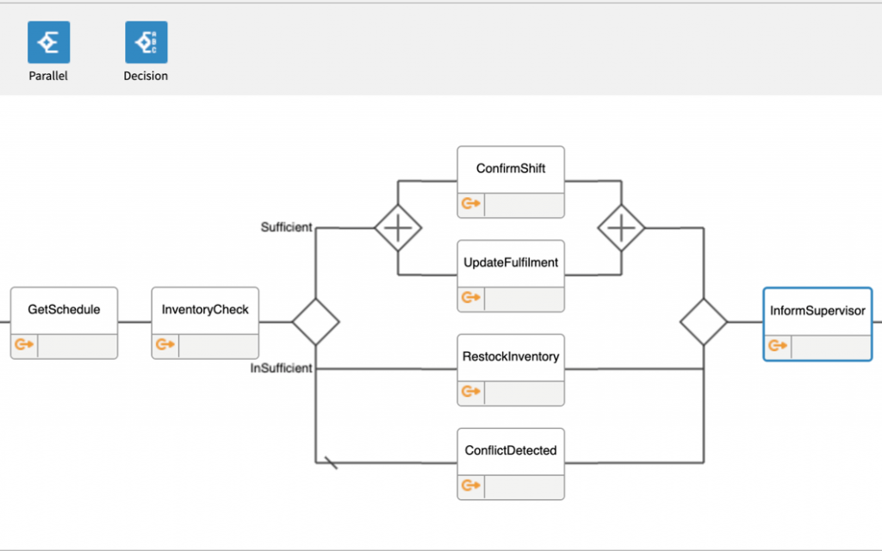The image size is (882, 551).
Task: Select the InventoryCheck activity node
Action: tap(205, 310)
